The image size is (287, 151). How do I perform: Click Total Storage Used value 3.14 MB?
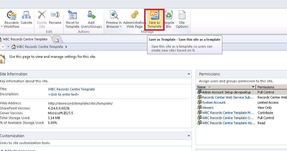(x=54, y=118)
